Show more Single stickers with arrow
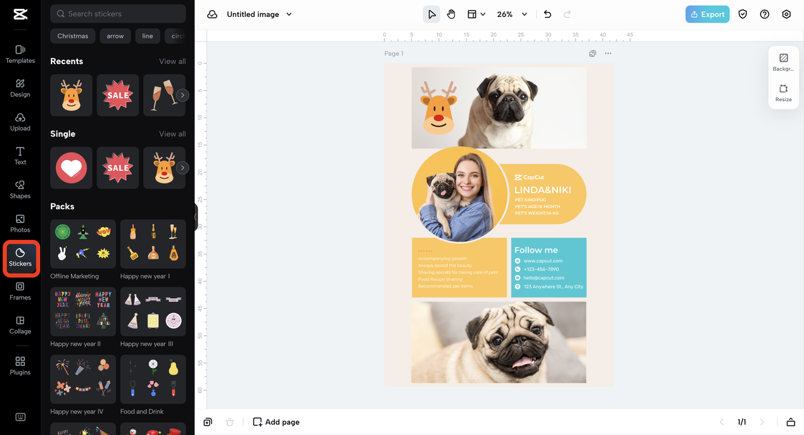 tap(182, 168)
